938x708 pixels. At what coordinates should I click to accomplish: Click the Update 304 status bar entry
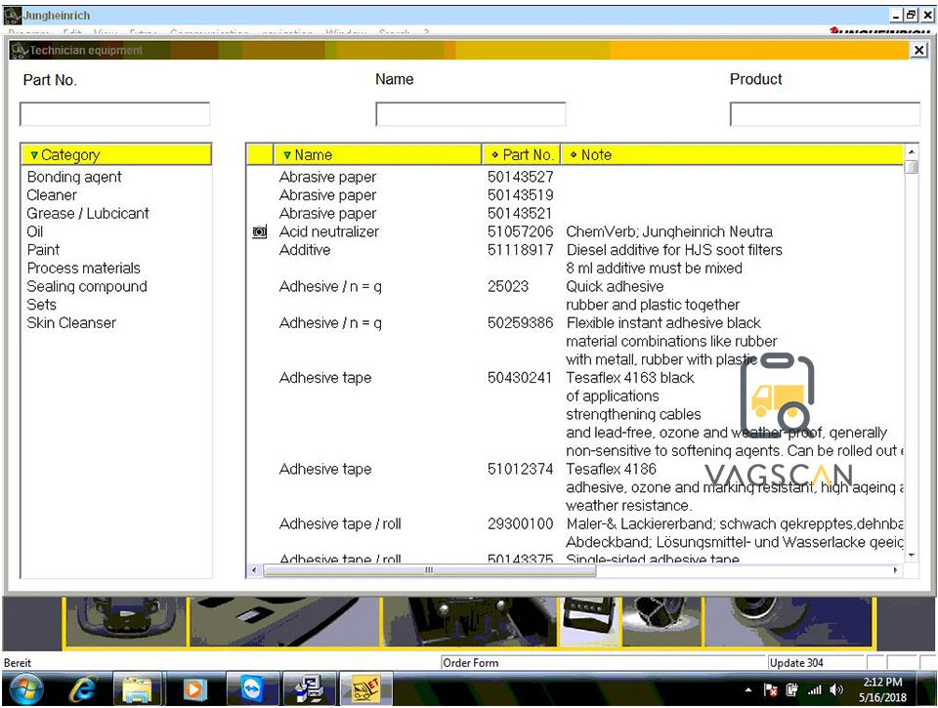point(816,662)
